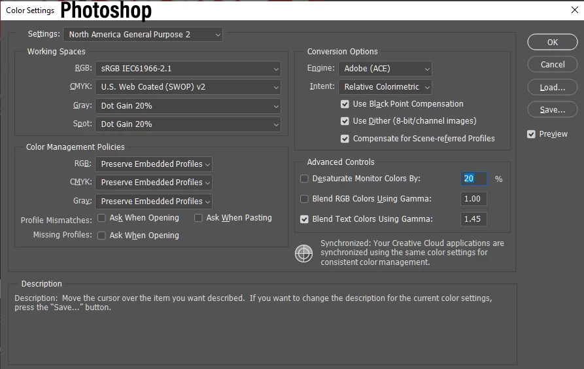Toggle Use Black Point Compensation checkbox
Screen dimensions: 584x369
pos(345,104)
